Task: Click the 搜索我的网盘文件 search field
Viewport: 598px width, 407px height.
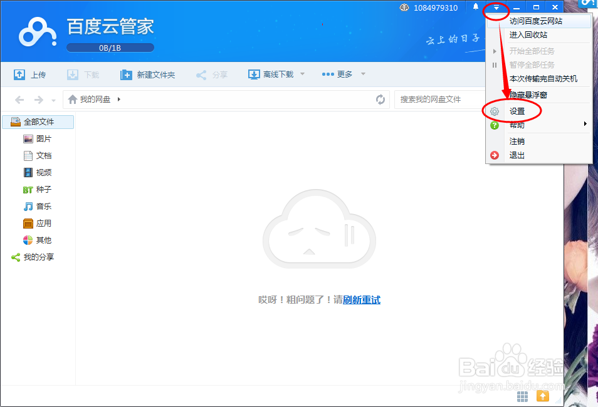Action: [441, 100]
